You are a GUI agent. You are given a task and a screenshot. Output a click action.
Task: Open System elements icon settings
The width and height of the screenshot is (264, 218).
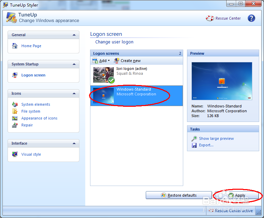pos(36,104)
